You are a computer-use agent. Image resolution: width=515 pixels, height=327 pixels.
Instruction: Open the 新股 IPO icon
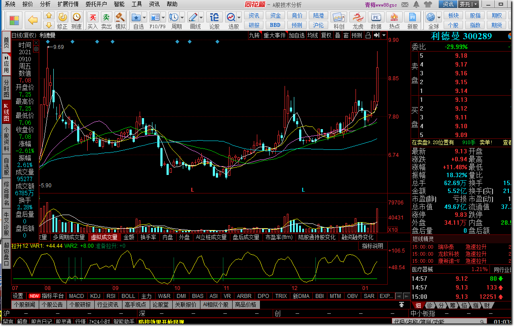pos(412,17)
